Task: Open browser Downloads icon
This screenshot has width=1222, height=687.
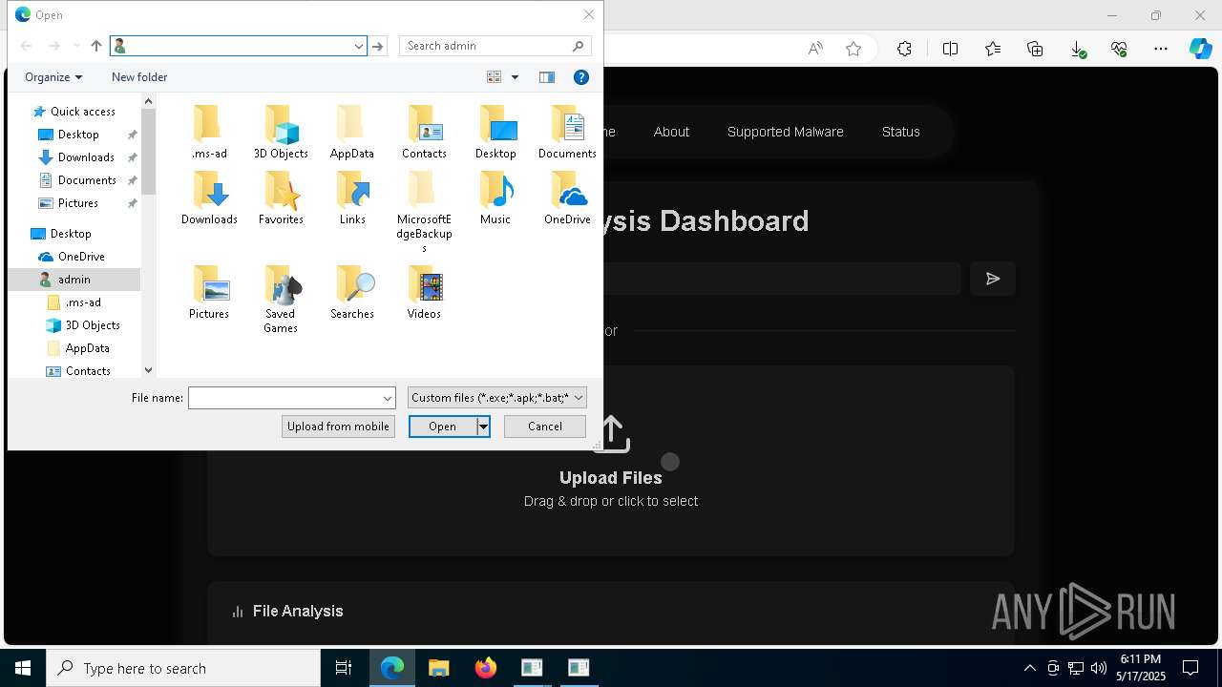Action: coord(1078,49)
